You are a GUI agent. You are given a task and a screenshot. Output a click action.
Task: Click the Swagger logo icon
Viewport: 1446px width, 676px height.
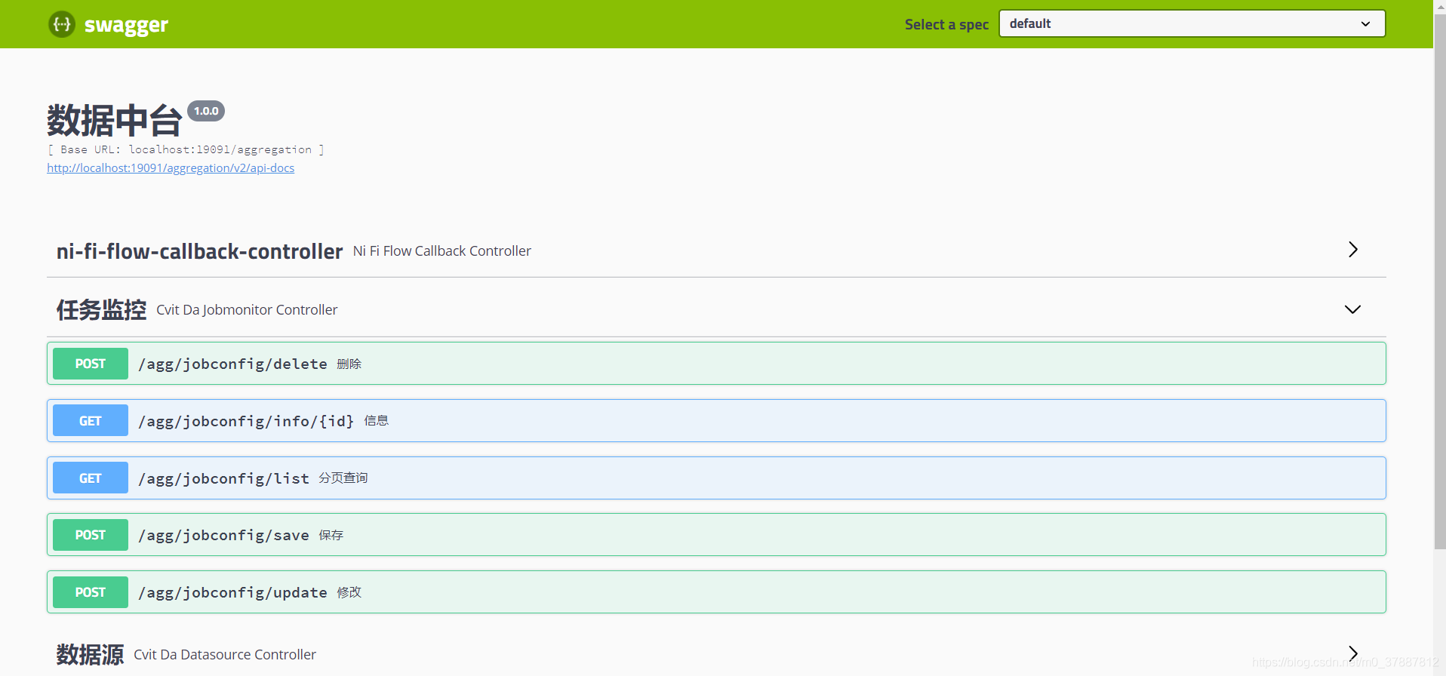pos(62,24)
